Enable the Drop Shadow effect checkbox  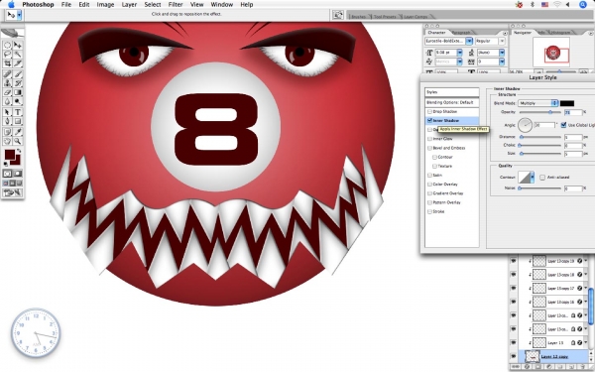point(429,111)
